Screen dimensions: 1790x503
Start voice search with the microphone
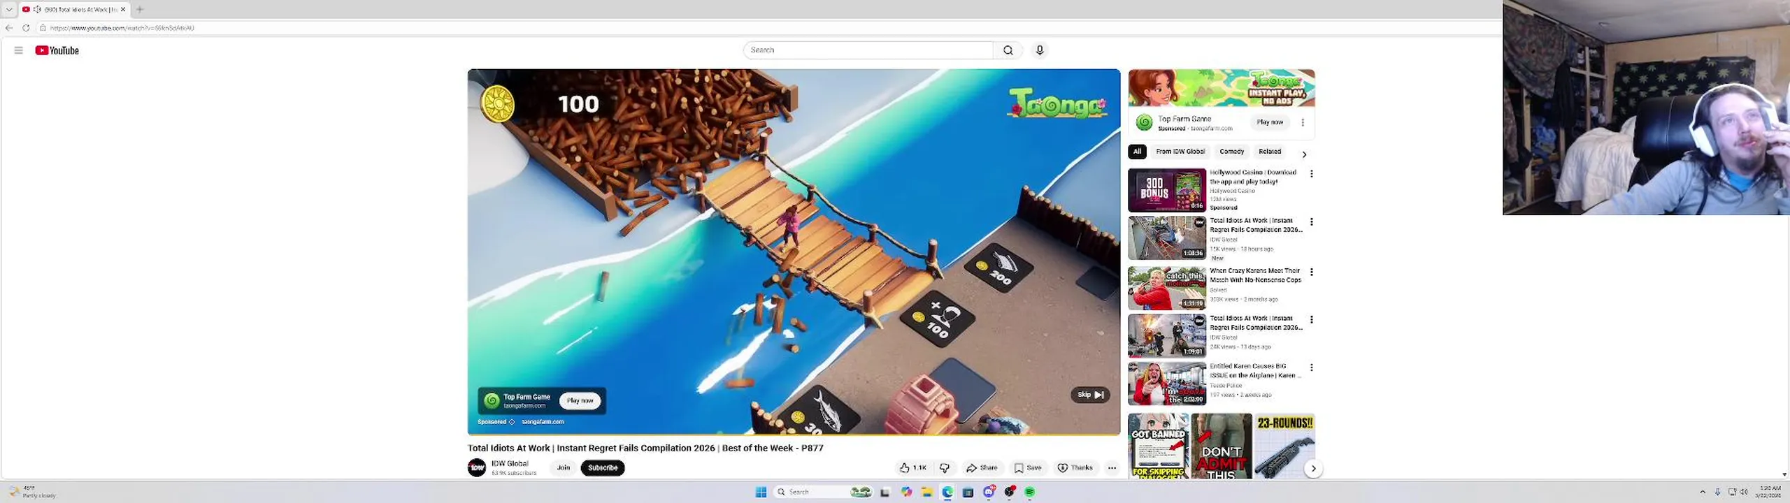1040,50
